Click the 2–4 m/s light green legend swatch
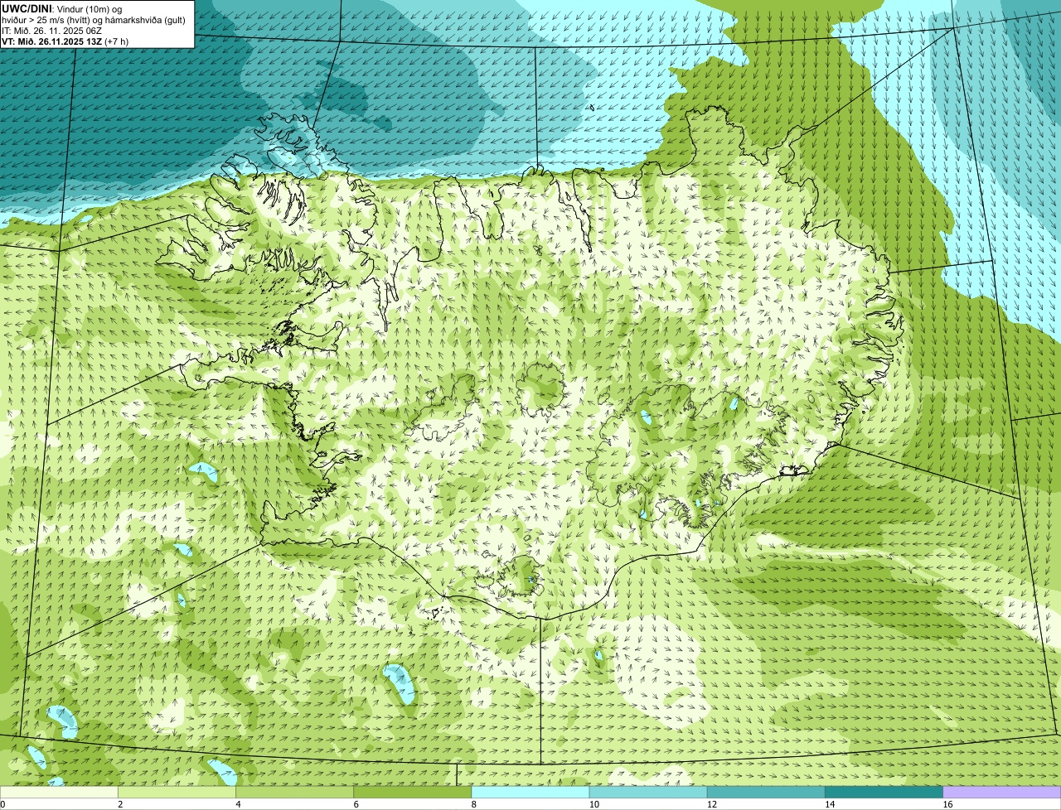 tap(177, 792)
